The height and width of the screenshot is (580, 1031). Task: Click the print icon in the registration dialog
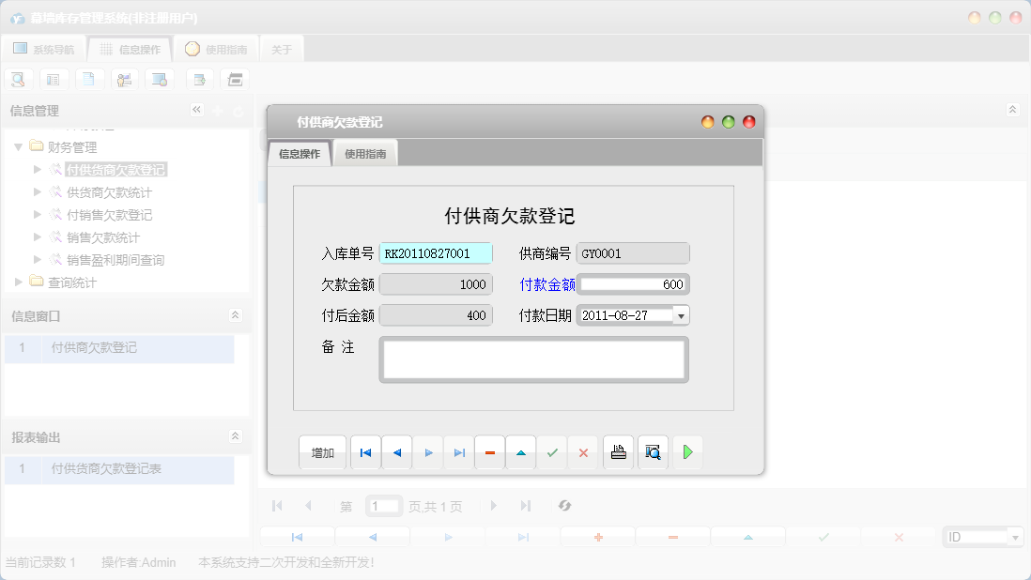[618, 451]
